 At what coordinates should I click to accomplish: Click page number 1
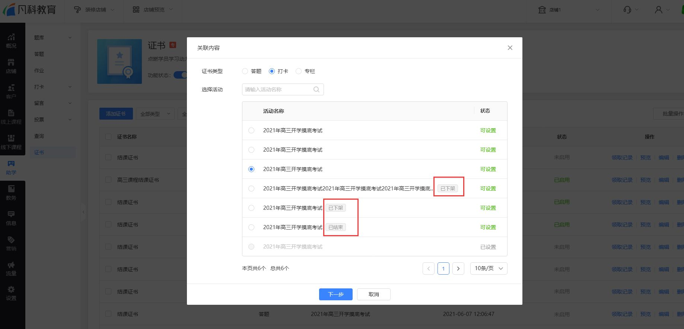[443, 269]
